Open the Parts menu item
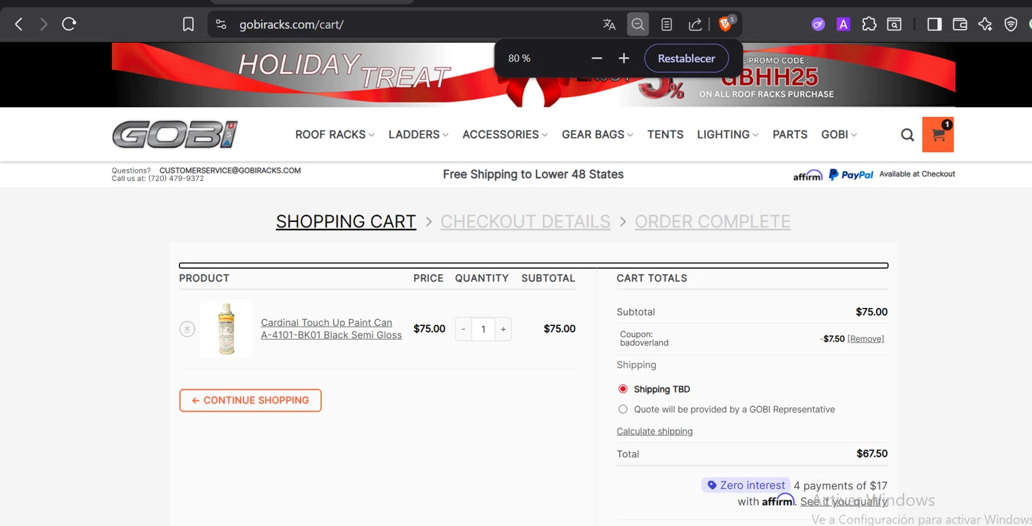1032x526 pixels. [790, 135]
